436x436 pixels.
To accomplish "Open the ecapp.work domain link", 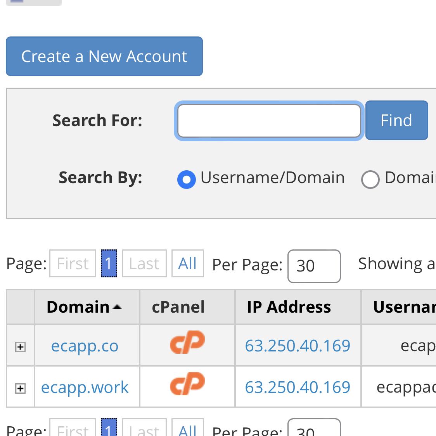I will click(85, 388).
